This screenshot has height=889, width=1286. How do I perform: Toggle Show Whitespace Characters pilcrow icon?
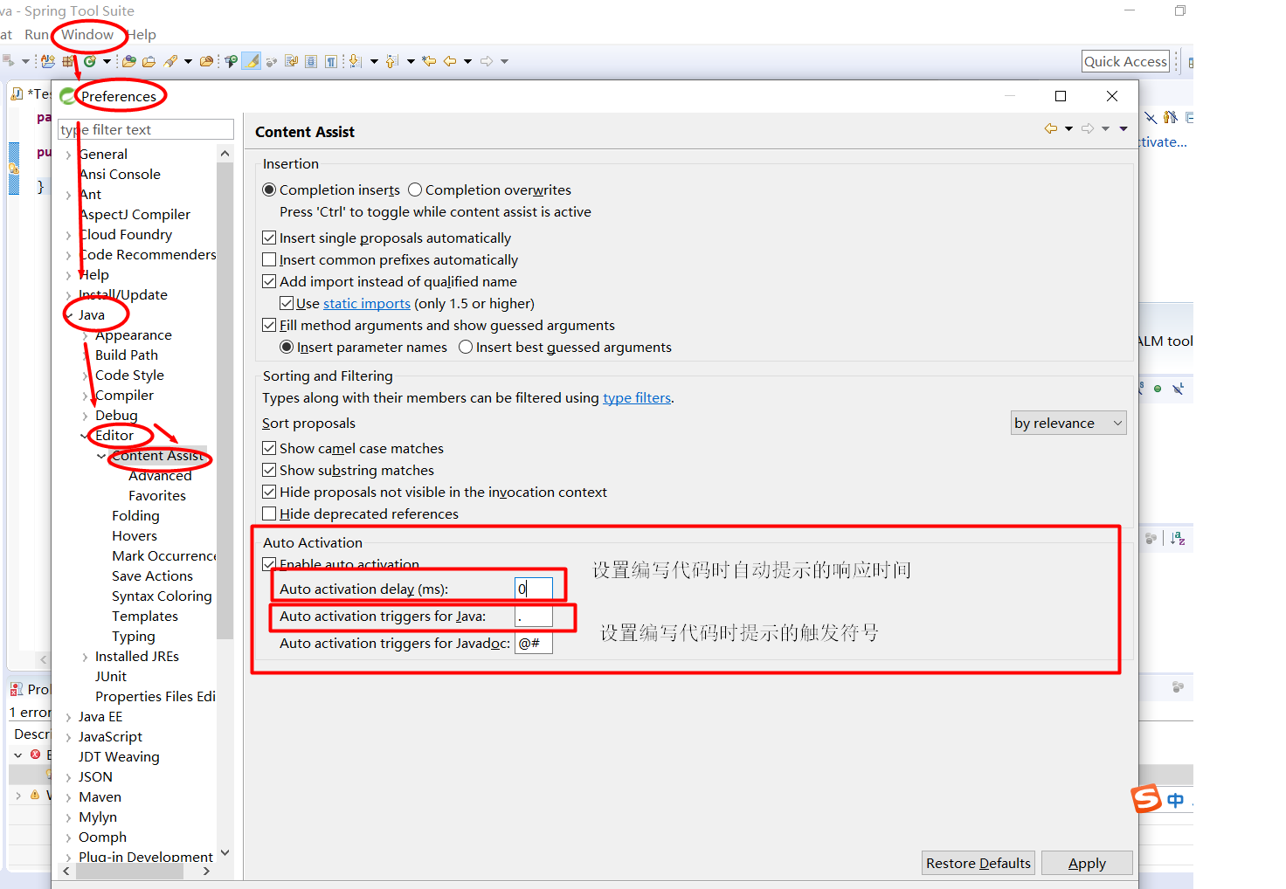pos(331,61)
